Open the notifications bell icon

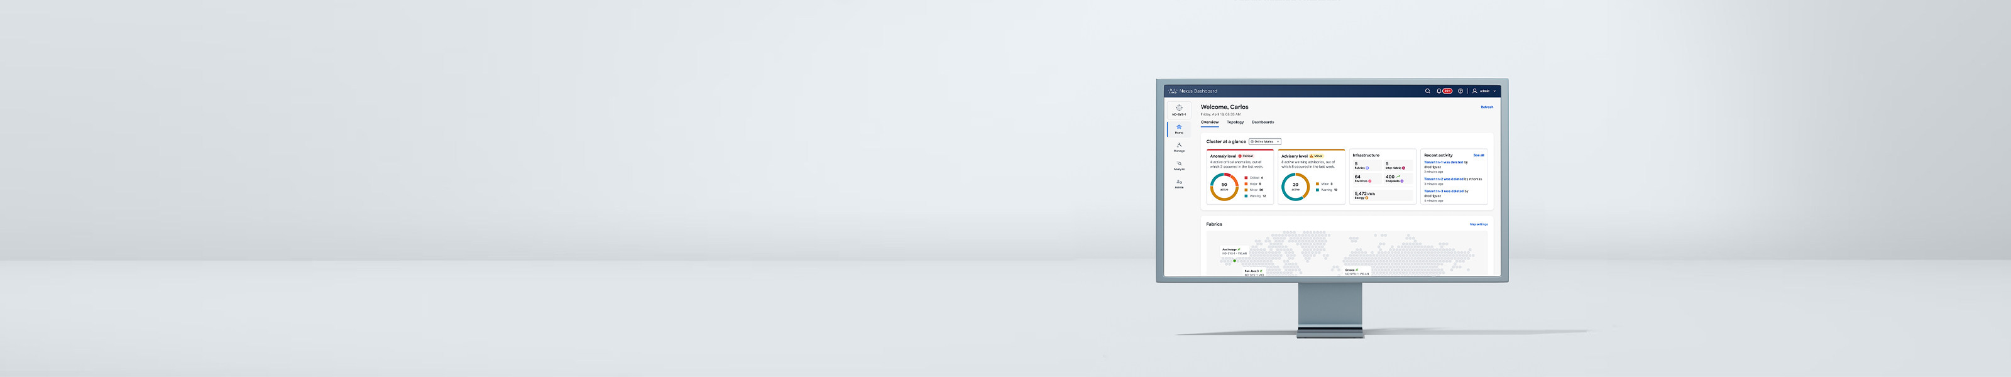tap(1438, 91)
